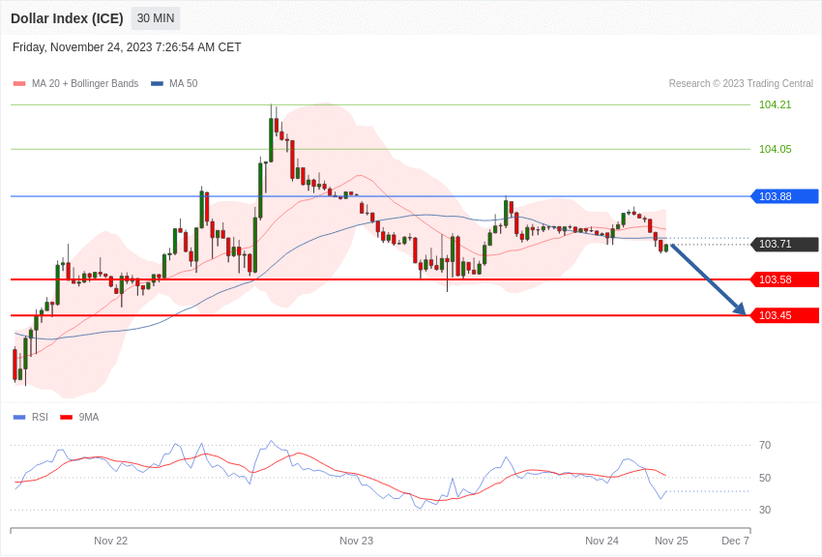
Task: Click the red 103.58 support price tag
Action: pos(785,279)
